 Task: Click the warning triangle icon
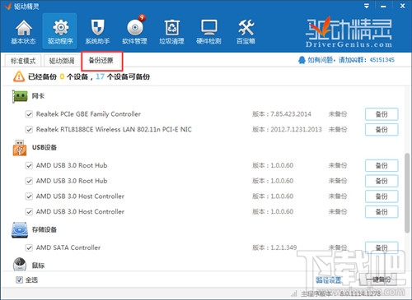click(x=19, y=76)
